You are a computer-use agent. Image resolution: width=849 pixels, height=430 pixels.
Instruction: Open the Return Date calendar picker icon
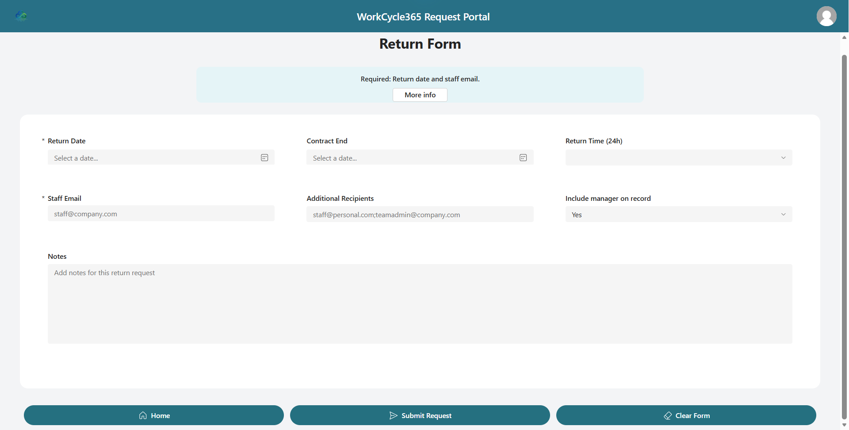(264, 157)
